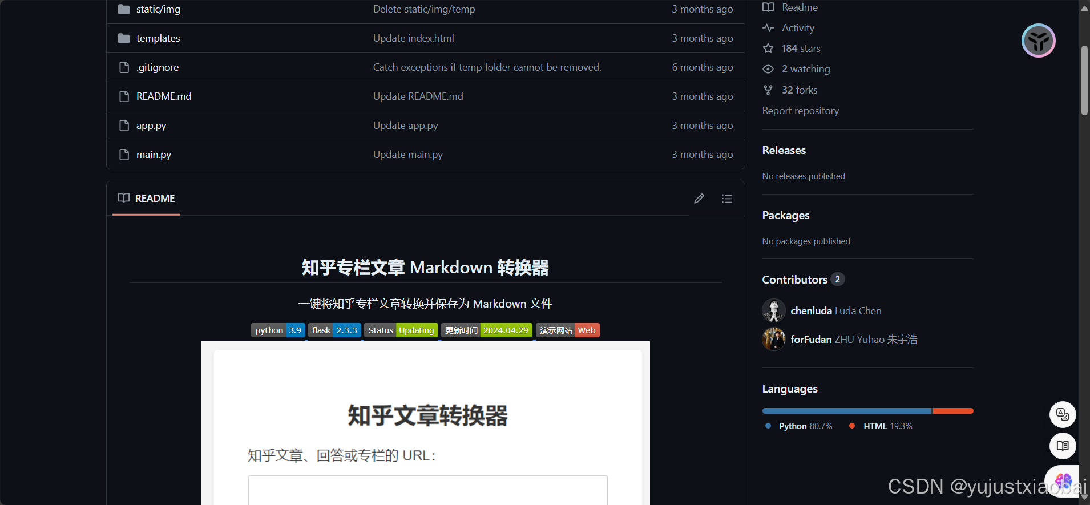The image size is (1090, 505).
Task: Click the static/img folder icon
Action: 124,9
